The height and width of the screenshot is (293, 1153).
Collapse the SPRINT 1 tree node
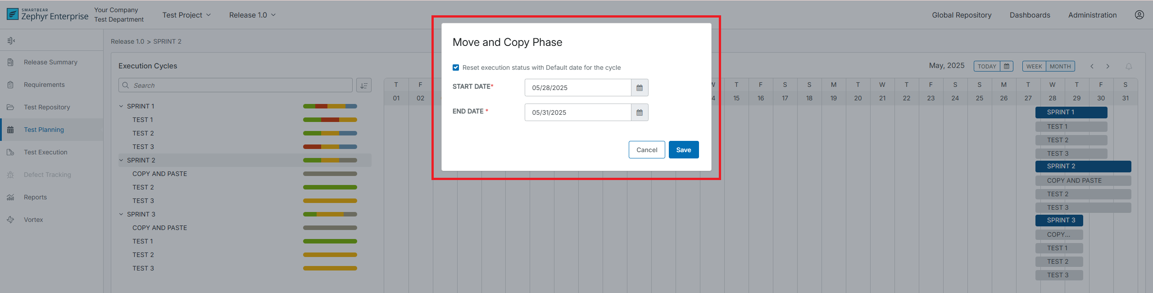tap(121, 106)
